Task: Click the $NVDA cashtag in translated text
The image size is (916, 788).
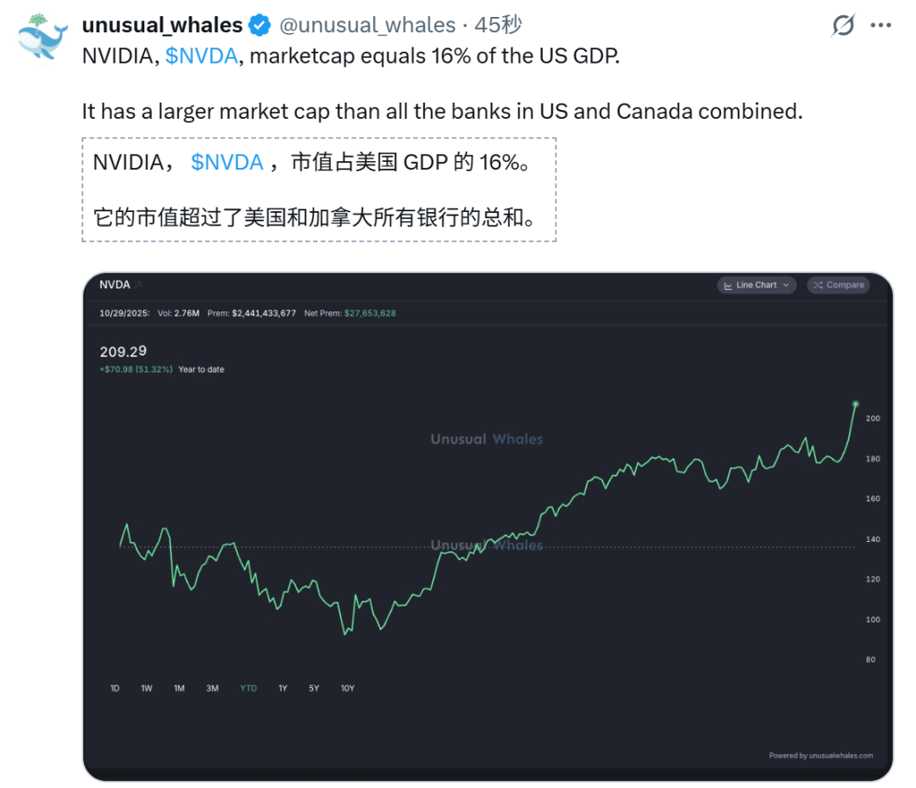Action: tap(227, 163)
